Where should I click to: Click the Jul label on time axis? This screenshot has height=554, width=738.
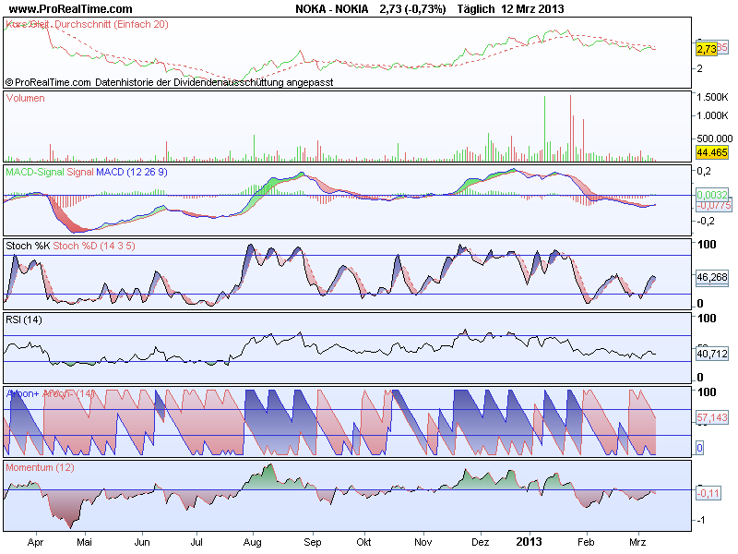pyautogui.click(x=196, y=542)
